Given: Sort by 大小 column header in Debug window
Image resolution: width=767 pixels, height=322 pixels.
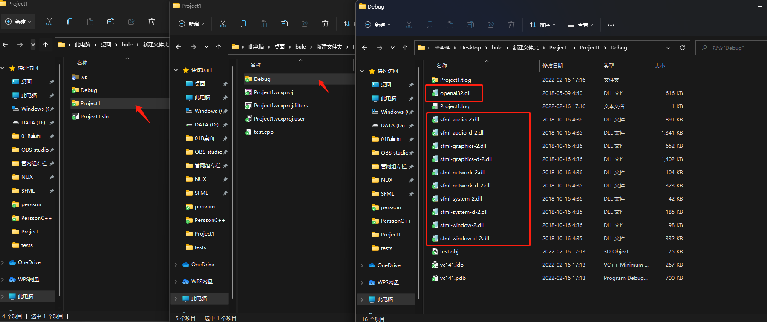Looking at the screenshot, I should pos(660,66).
